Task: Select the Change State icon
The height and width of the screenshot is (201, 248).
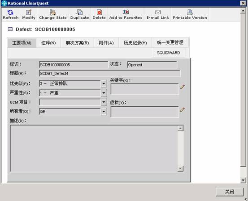Action: click(x=52, y=13)
